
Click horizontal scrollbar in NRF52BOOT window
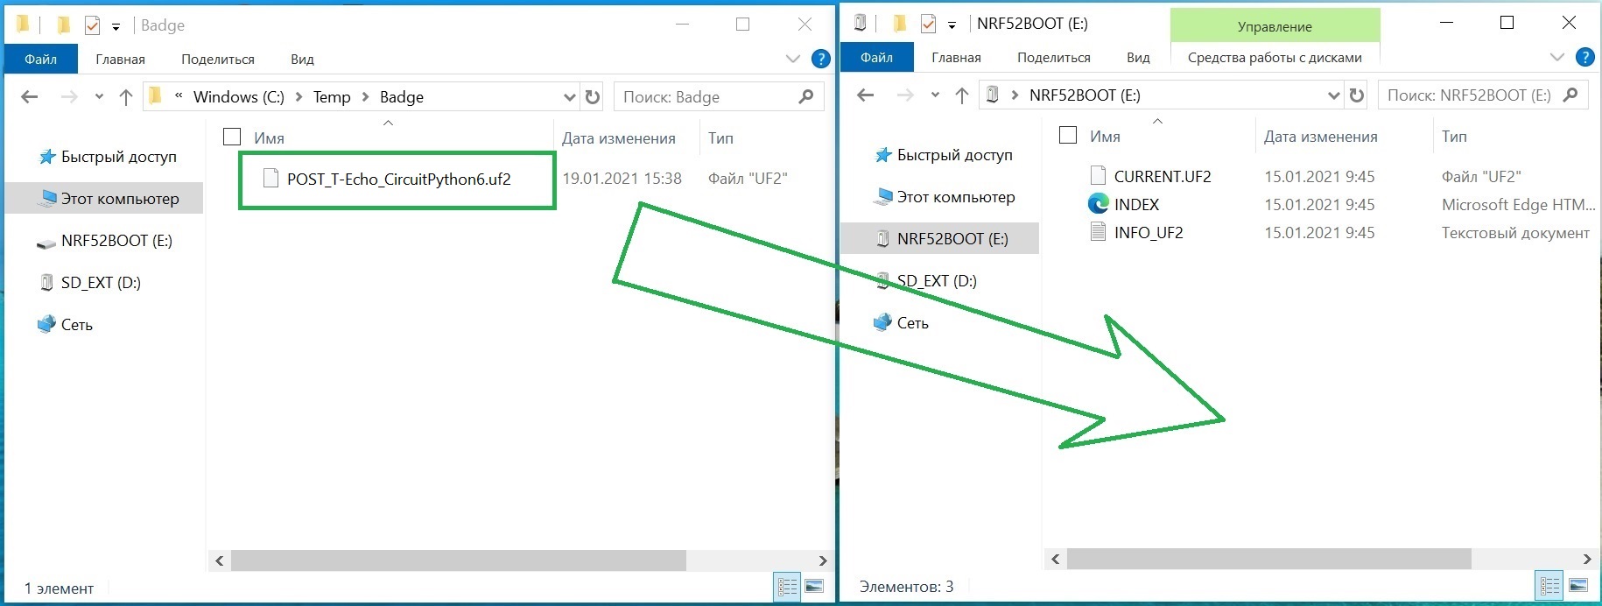tap(1269, 559)
